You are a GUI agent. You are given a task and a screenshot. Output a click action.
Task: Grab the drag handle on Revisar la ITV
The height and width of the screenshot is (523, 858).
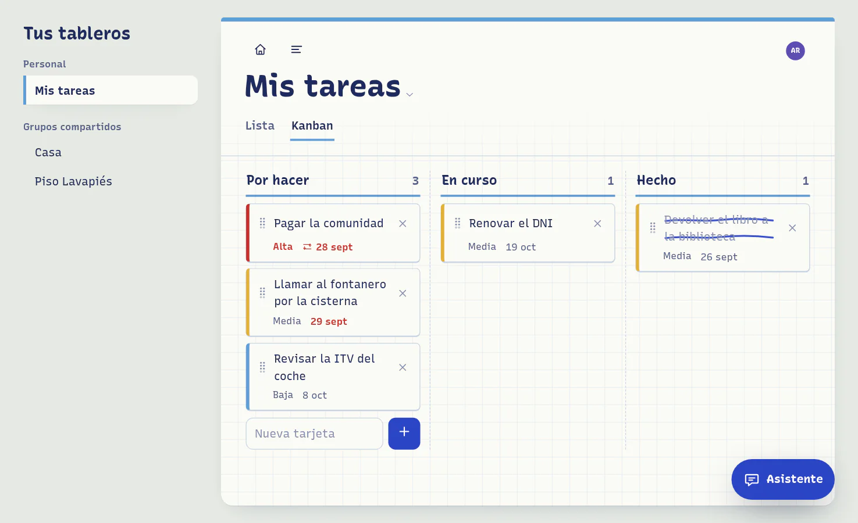pyautogui.click(x=262, y=367)
